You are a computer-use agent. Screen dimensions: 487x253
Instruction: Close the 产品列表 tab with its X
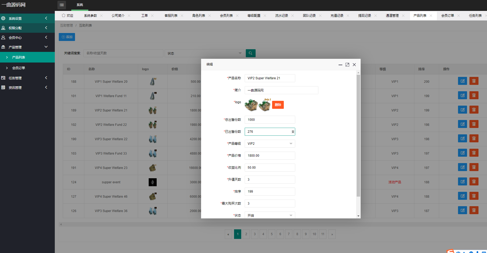tap(431, 16)
